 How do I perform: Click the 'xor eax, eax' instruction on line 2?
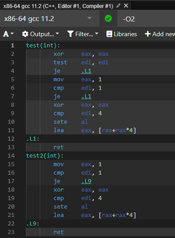tap(81, 54)
